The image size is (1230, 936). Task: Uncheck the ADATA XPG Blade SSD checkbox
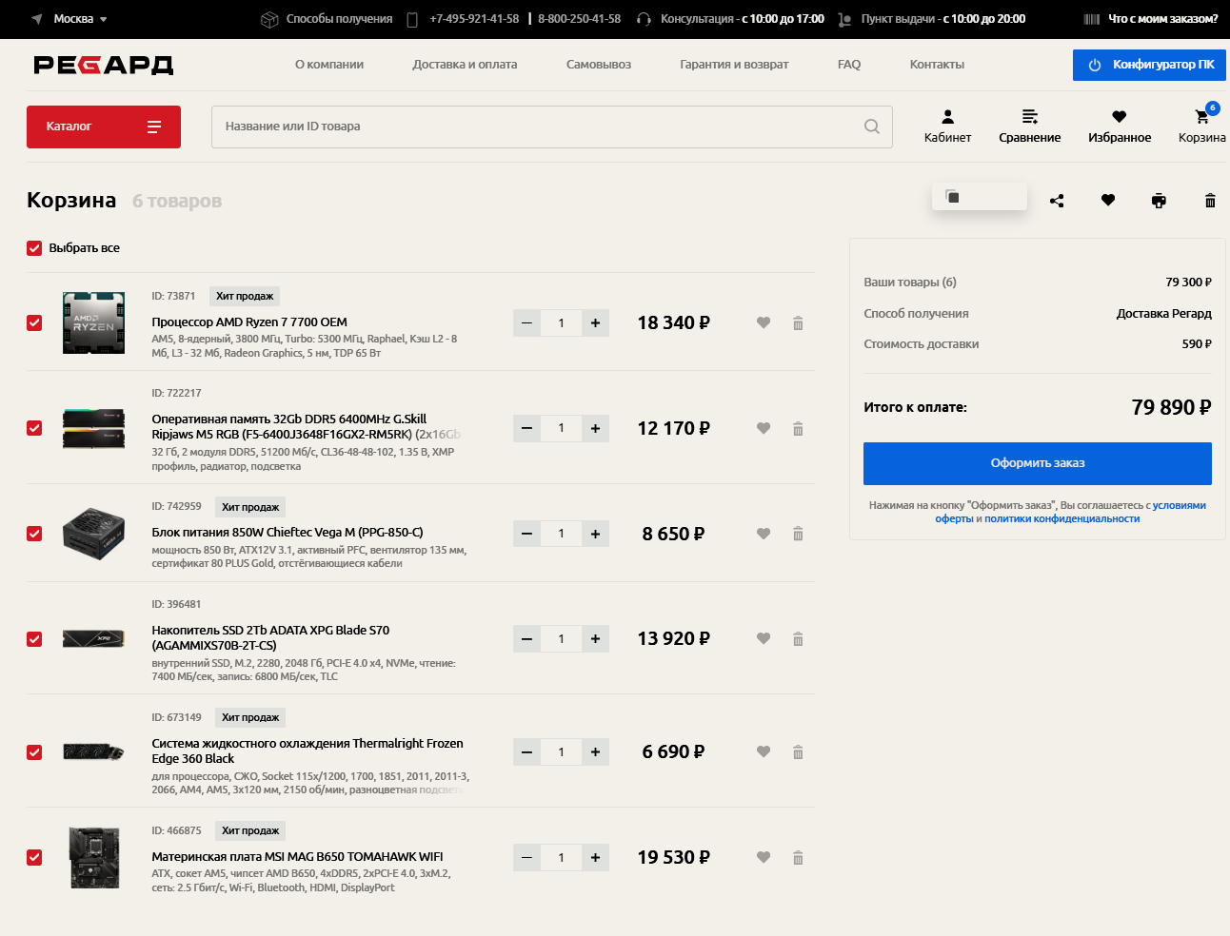click(34, 639)
